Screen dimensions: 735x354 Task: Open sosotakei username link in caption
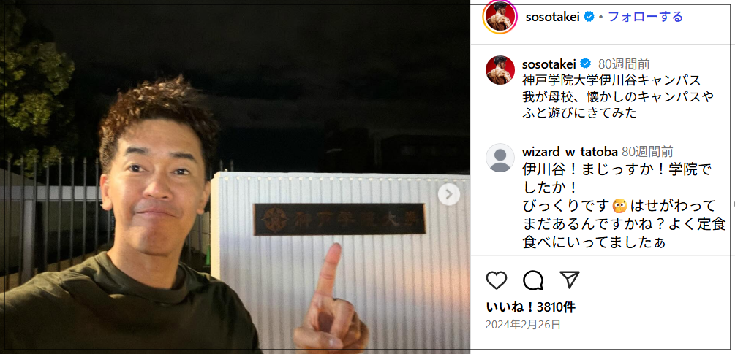pyautogui.click(x=549, y=64)
